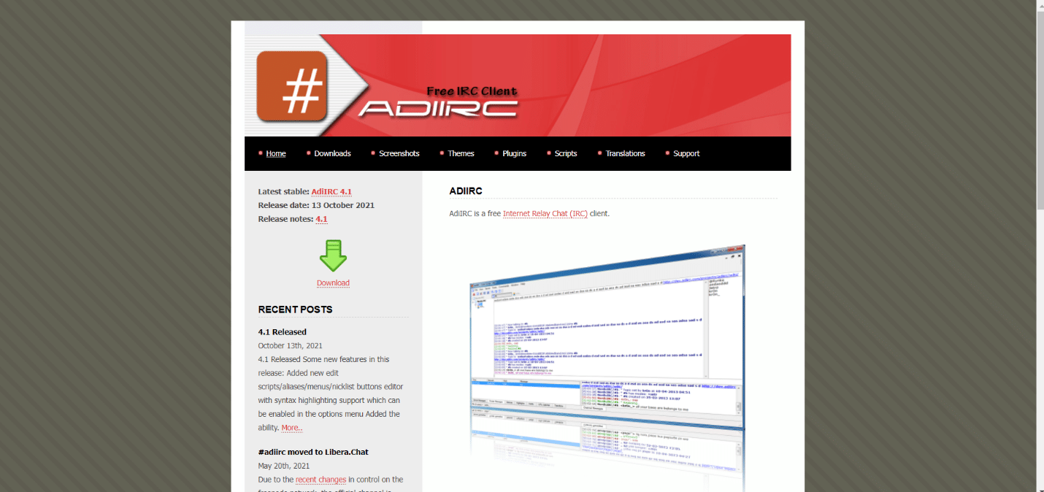Viewport: 1044px width, 492px height.
Task: Open the Support menu item
Action: [x=686, y=153]
